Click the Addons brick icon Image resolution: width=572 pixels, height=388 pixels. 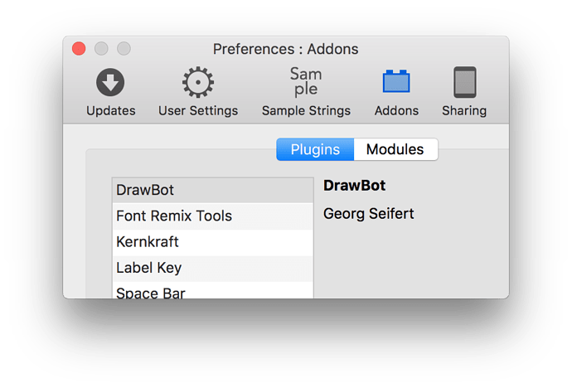click(396, 82)
